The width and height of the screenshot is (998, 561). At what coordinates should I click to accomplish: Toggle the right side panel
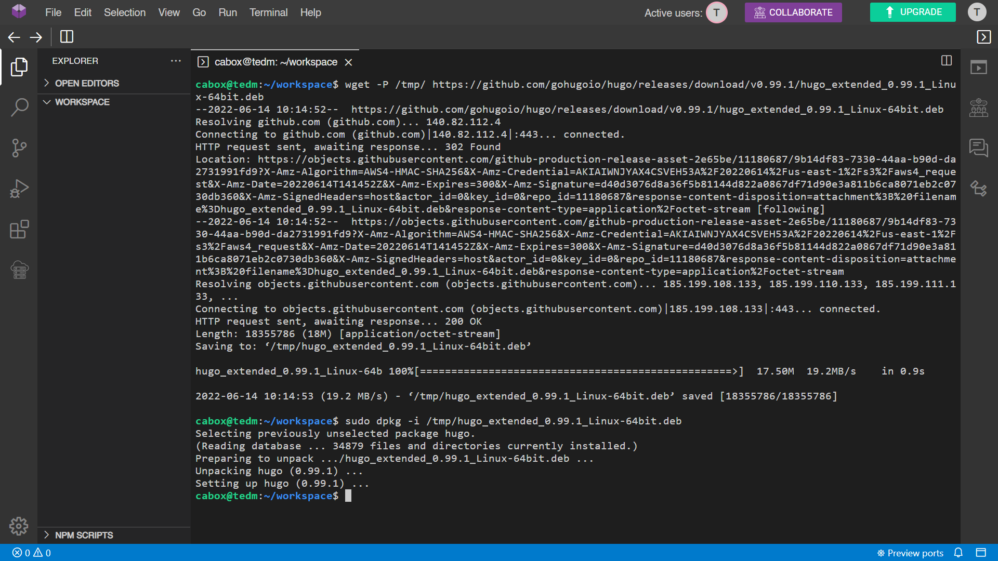983,36
